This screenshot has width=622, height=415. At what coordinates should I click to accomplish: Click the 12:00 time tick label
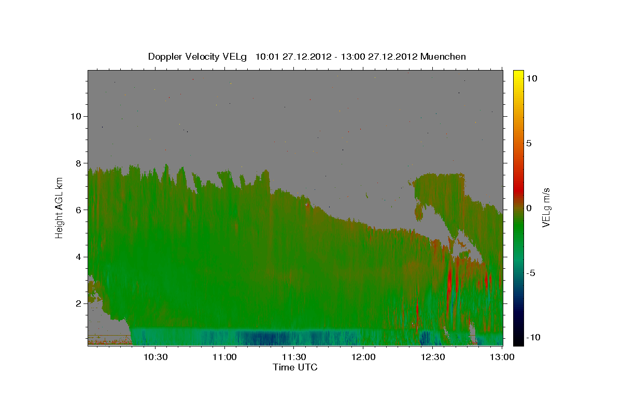click(363, 357)
